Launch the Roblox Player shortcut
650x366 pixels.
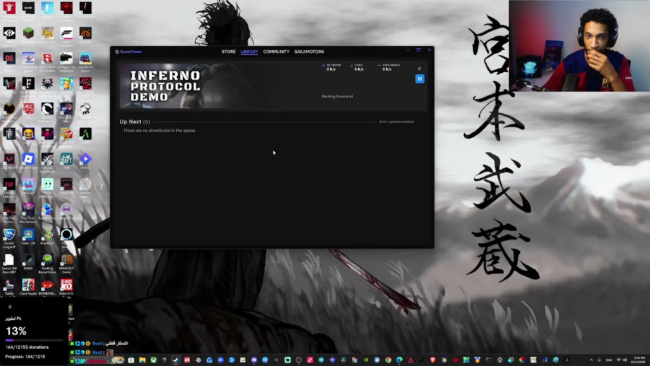[x=28, y=162]
